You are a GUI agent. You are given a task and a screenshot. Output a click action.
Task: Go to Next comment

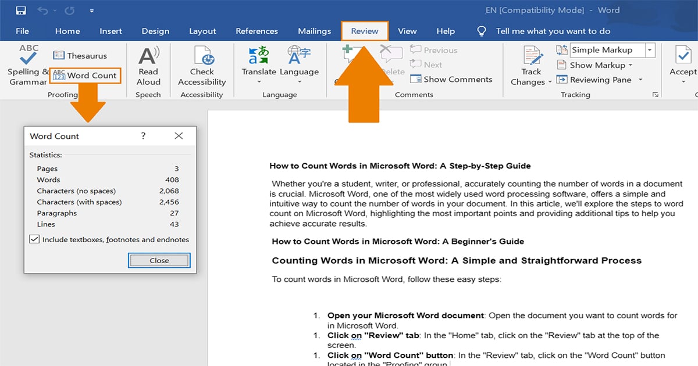coord(426,65)
